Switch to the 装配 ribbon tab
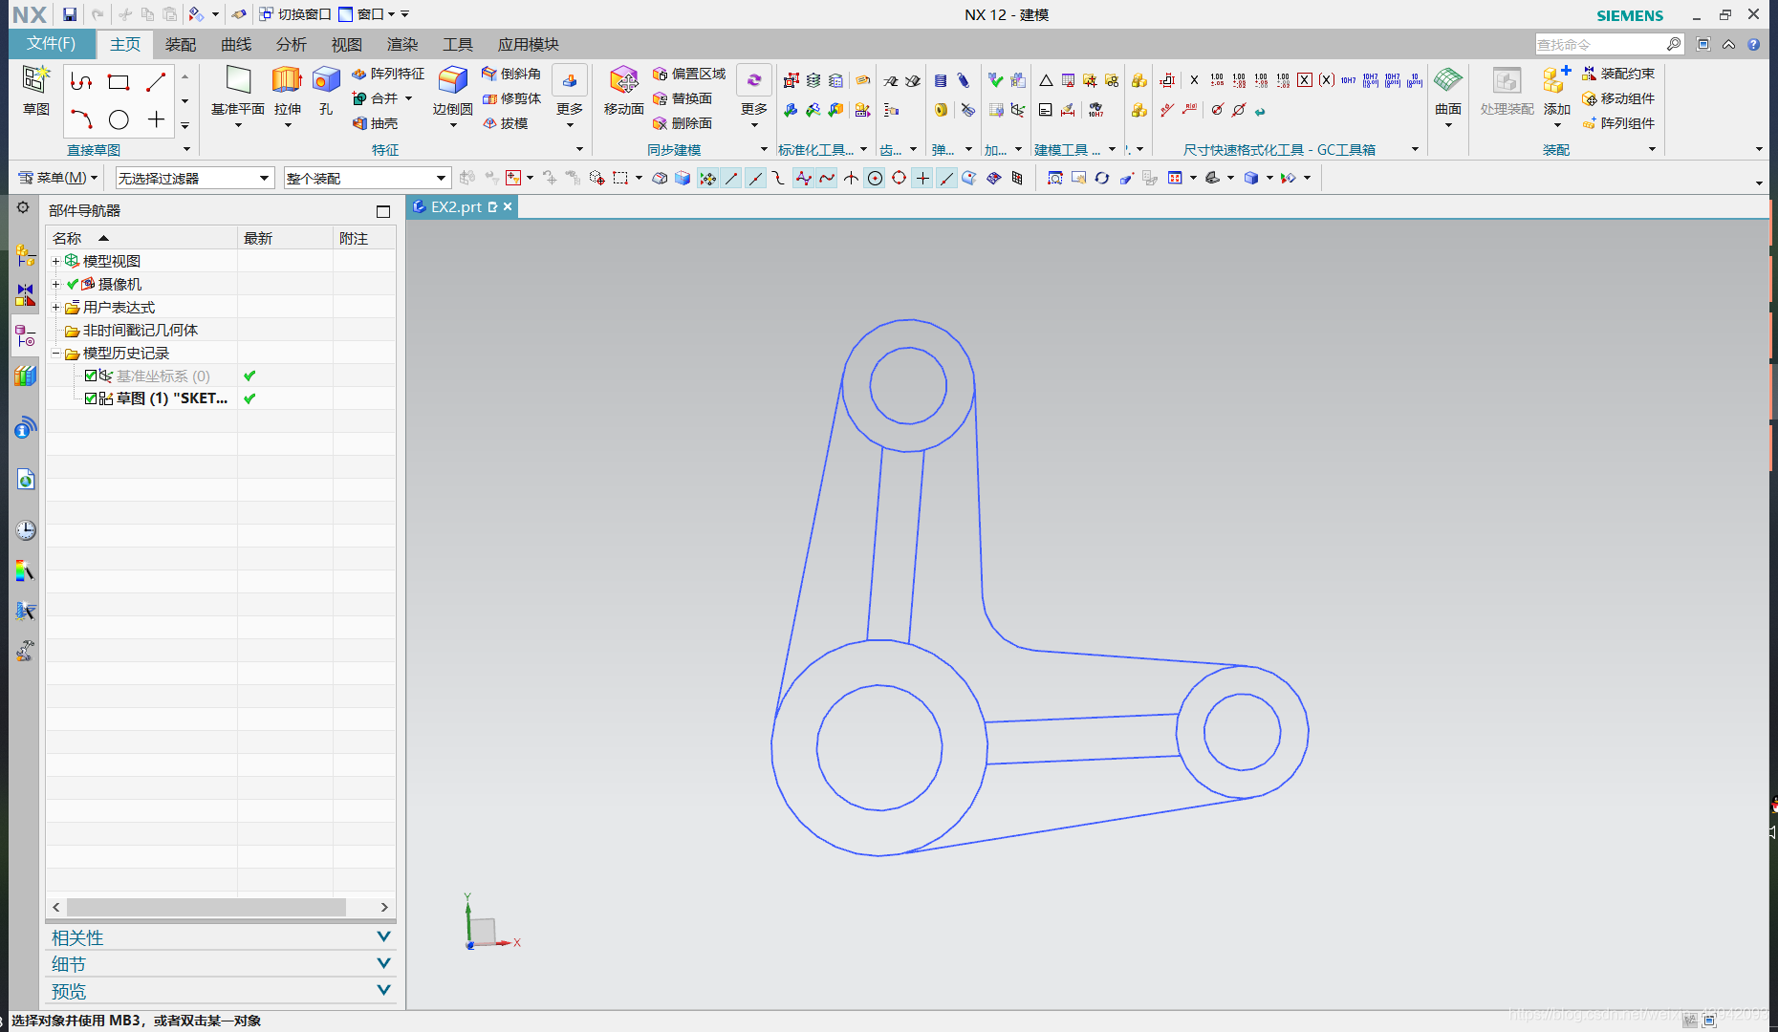 (x=180, y=44)
